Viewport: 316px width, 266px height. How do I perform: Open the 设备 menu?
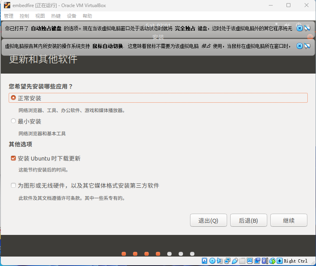[72, 16]
